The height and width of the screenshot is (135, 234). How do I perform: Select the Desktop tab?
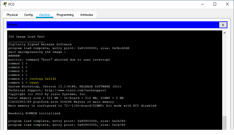pyautogui.click(x=44, y=15)
